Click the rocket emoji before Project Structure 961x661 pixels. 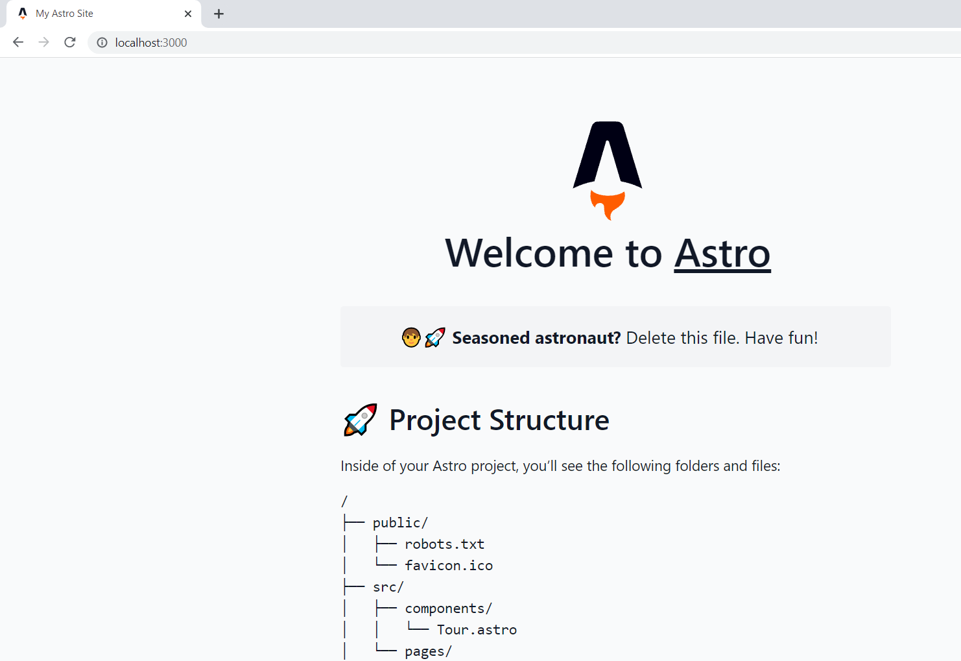coord(360,420)
